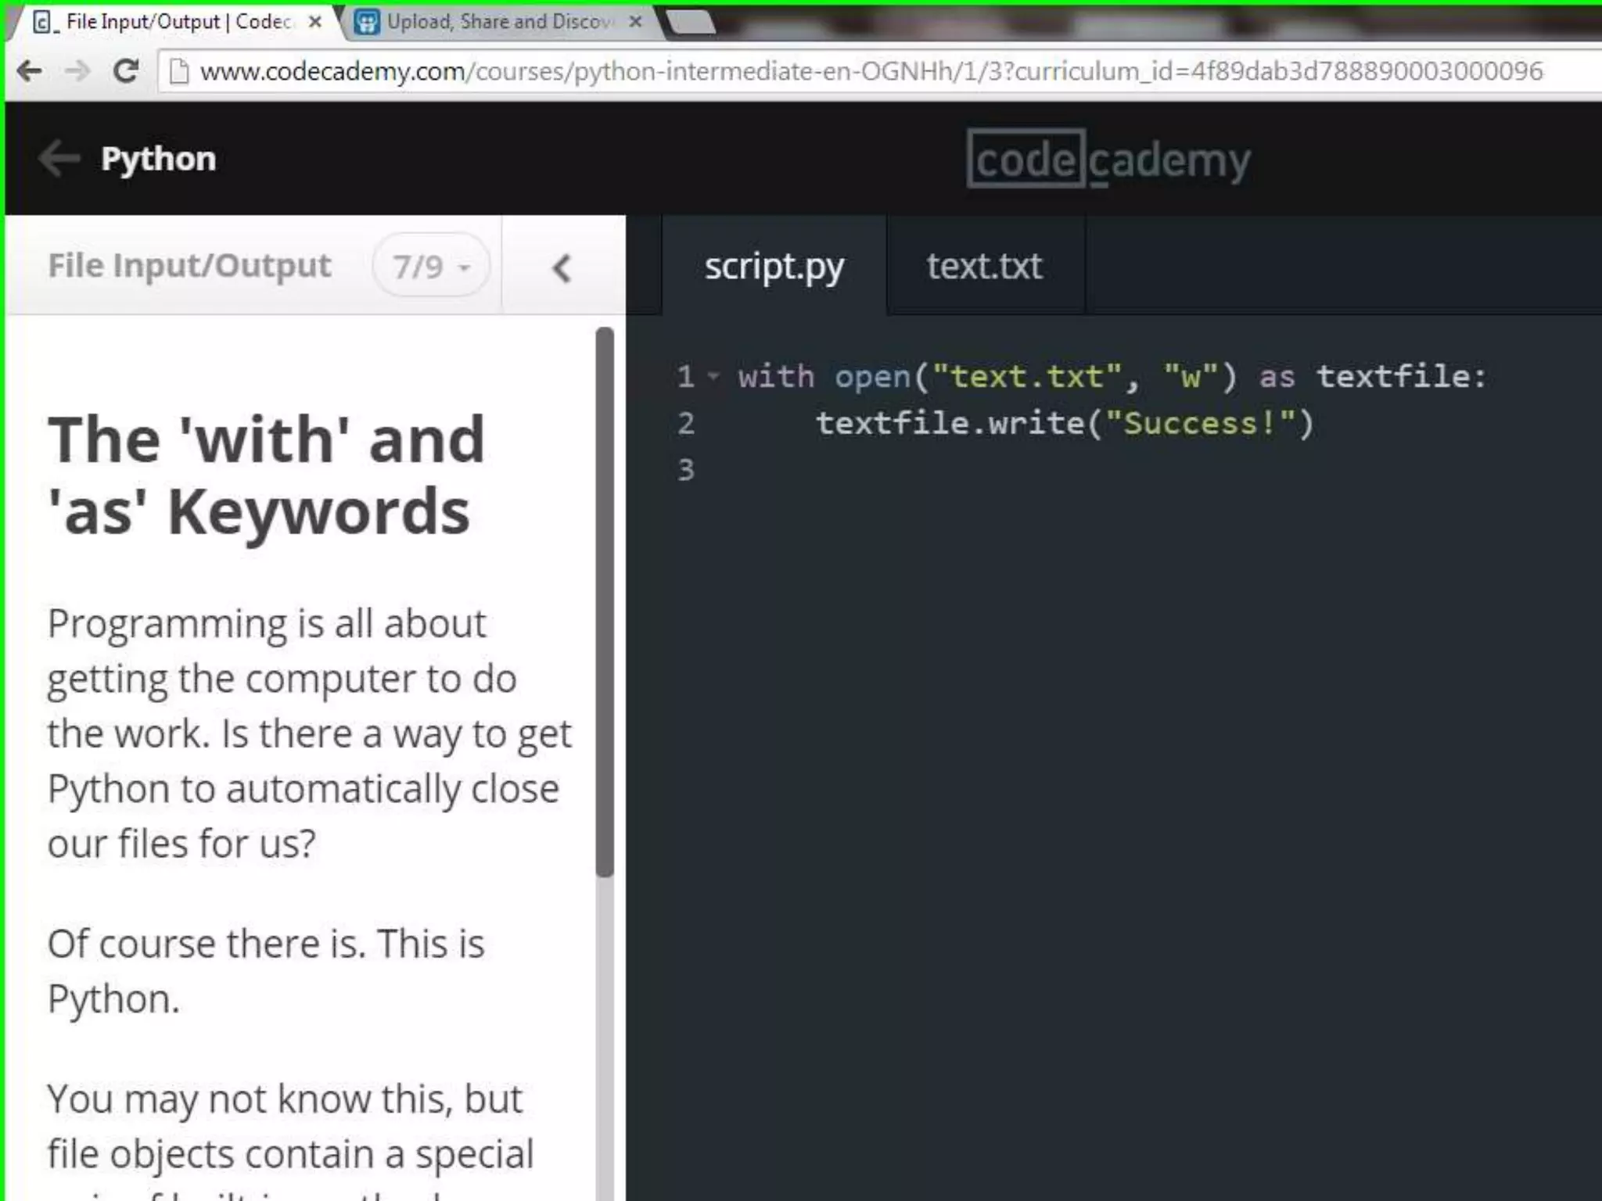Image resolution: width=1602 pixels, height=1201 pixels.
Task: Click the favicon on the Upload, Share tab
Action: [x=367, y=22]
